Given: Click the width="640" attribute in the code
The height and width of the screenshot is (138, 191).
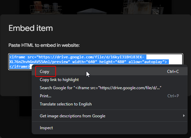Looking at the screenshot, I should [x=85, y=62].
